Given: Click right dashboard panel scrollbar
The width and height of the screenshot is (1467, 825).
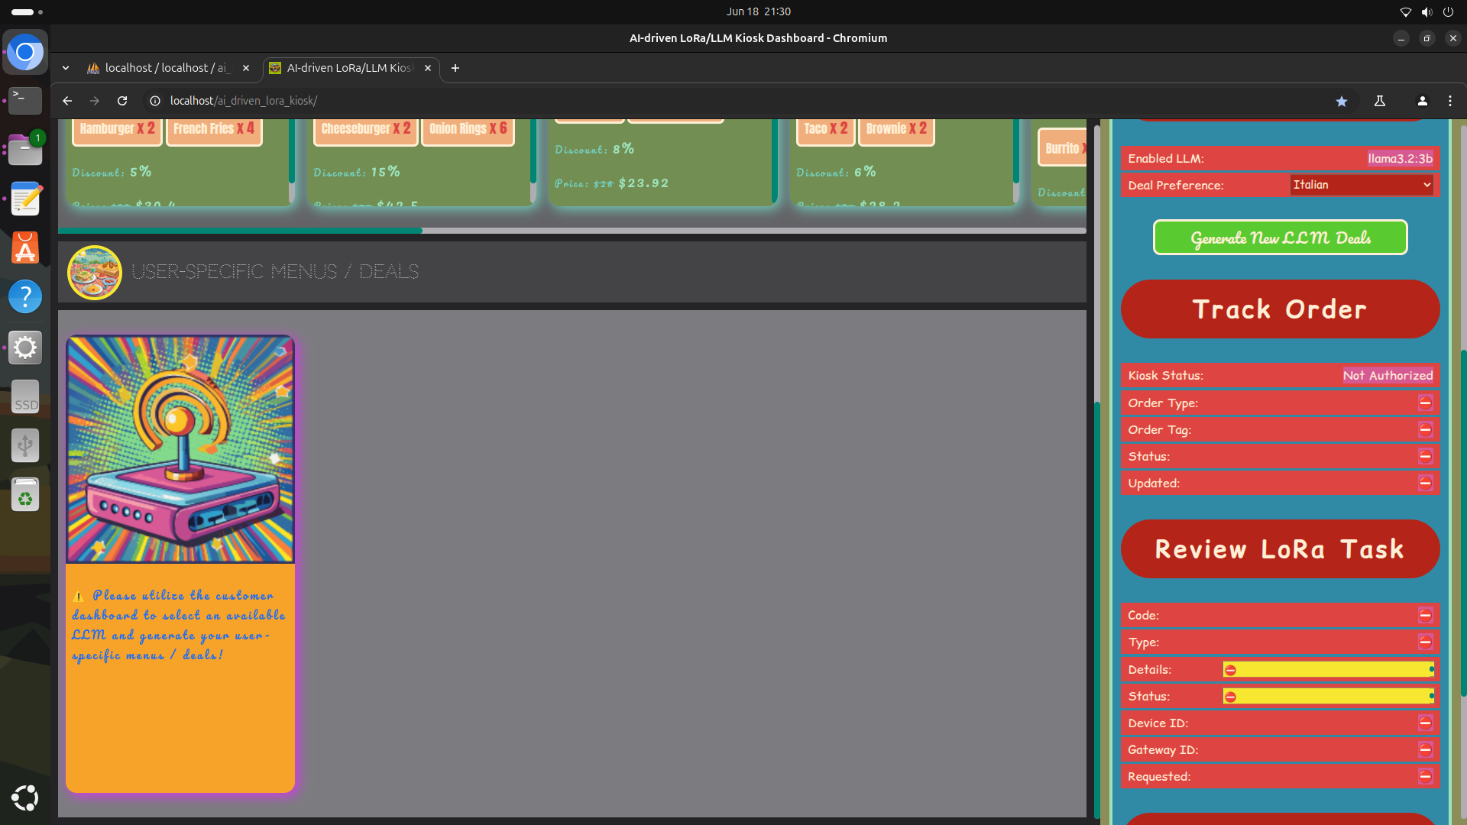Looking at the screenshot, I should (x=1462, y=522).
